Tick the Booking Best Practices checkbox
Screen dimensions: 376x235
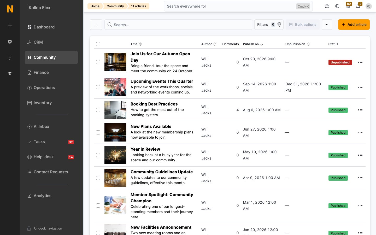(x=98, y=110)
